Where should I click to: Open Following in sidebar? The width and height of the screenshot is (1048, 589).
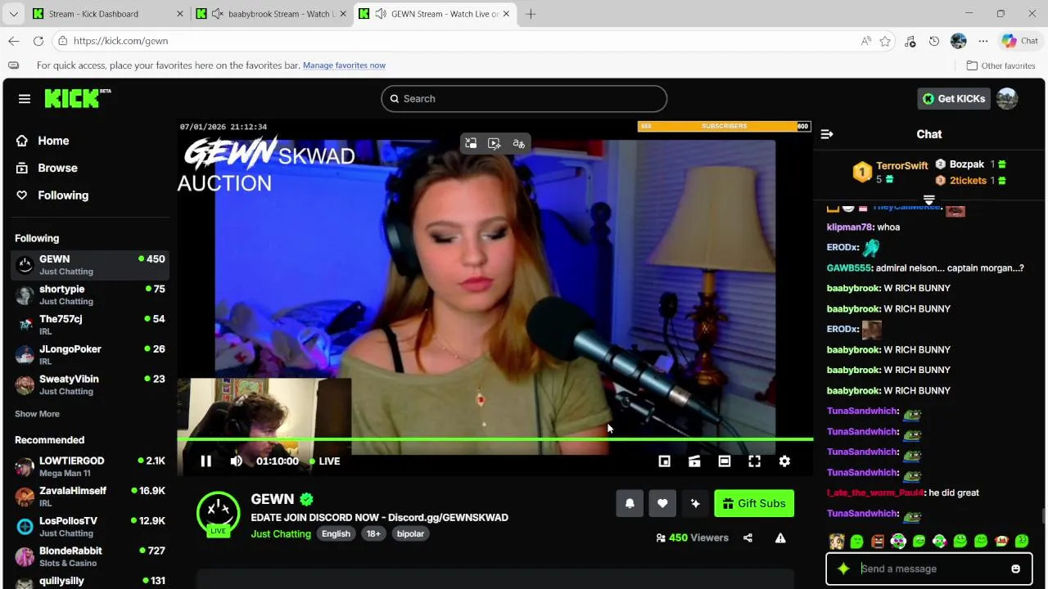63,195
